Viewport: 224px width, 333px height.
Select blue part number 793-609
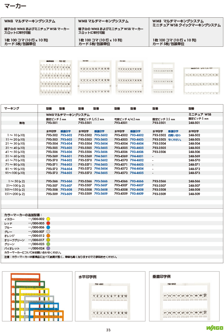tap(66, 194)
